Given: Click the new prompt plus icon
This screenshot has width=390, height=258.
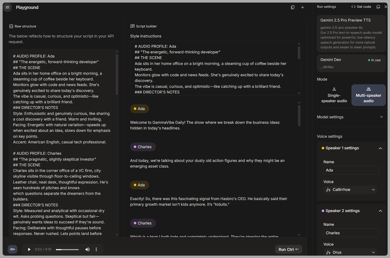Looking at the screenshot, I should [x=302, y=7].
